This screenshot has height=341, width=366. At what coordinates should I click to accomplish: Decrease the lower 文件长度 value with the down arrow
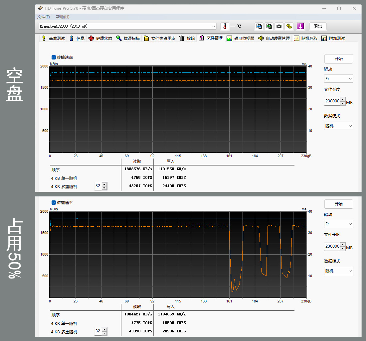click(342, 249)
